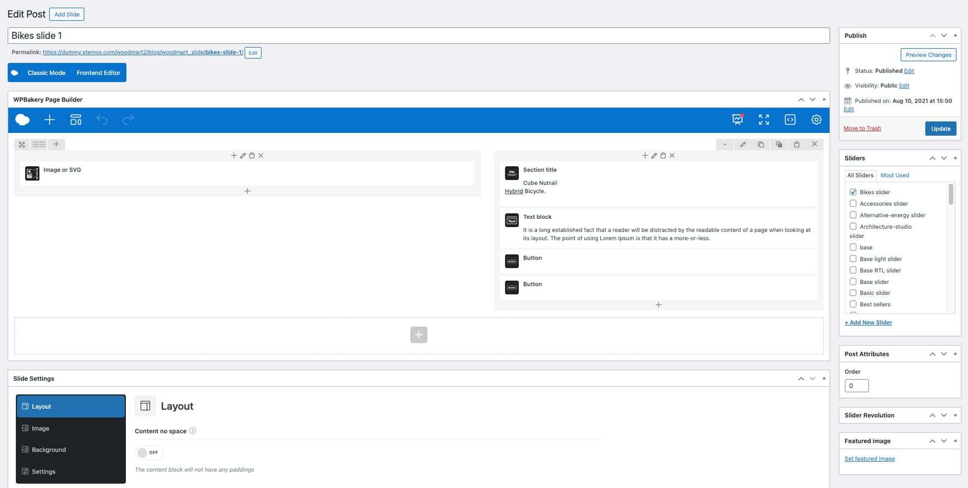Open the Image or SVG element icon
The image size is (968, 488).
[x=32, y=174]
